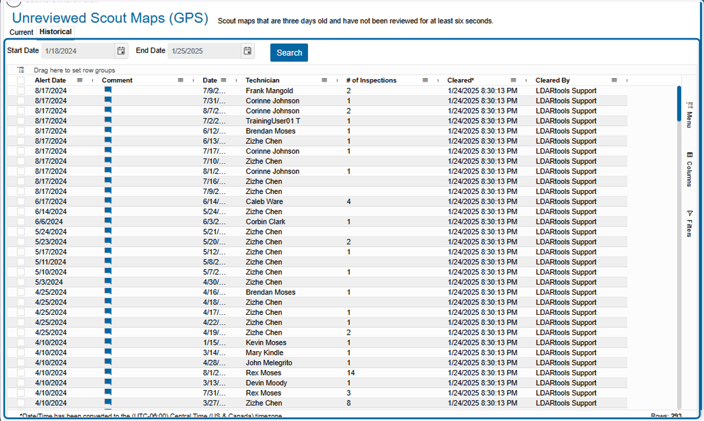Select the 6/6/2024 alert date cell
704x421 pixels.
tap(49, 222)
